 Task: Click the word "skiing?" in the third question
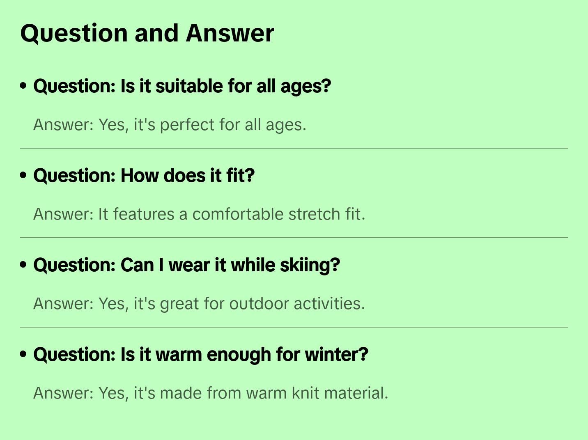pyautogui.click(x=310, y=265)
